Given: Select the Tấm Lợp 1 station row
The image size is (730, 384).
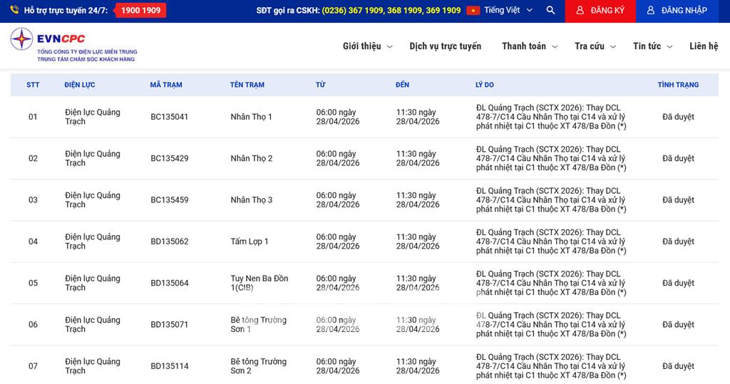Looking at the screenshot, I should click(250, 242).
